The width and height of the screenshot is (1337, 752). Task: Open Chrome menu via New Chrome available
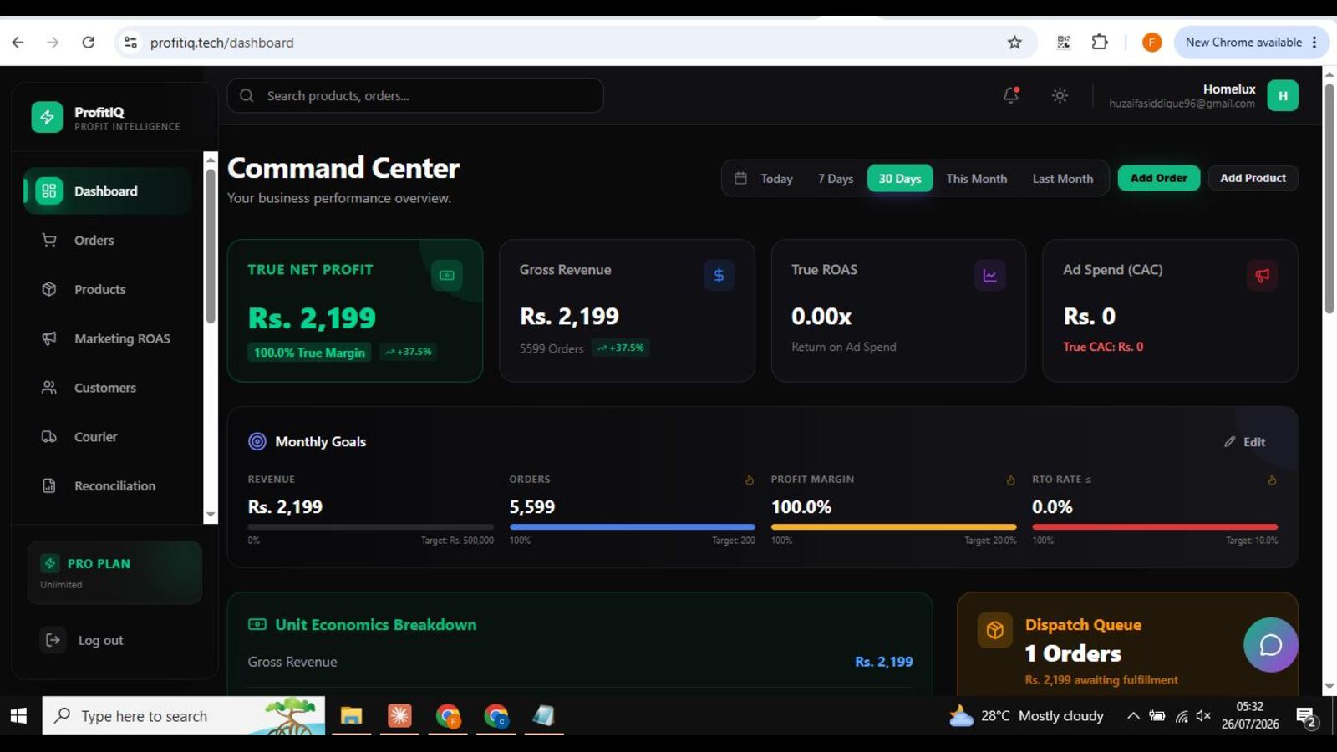[1251, 42]
